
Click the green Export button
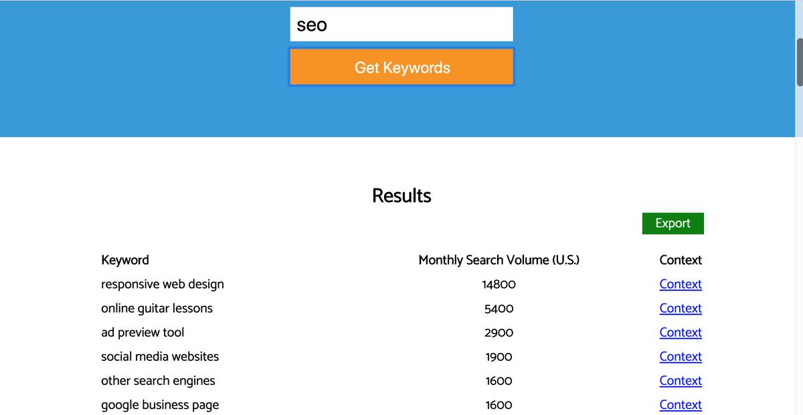coord(673,223)
